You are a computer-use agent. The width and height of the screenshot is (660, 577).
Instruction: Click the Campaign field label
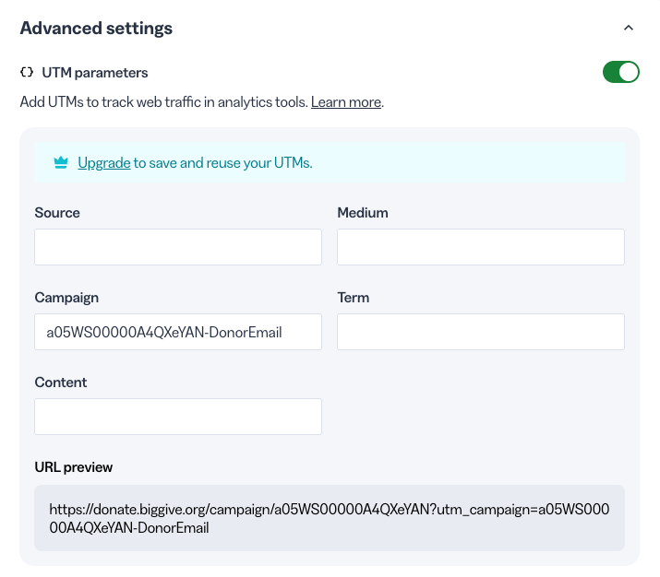66,298
